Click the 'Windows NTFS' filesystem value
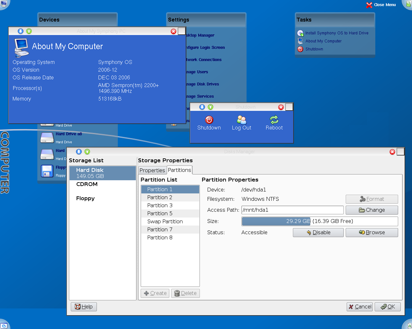Screen dimensions: 412x329 [260, 199]
